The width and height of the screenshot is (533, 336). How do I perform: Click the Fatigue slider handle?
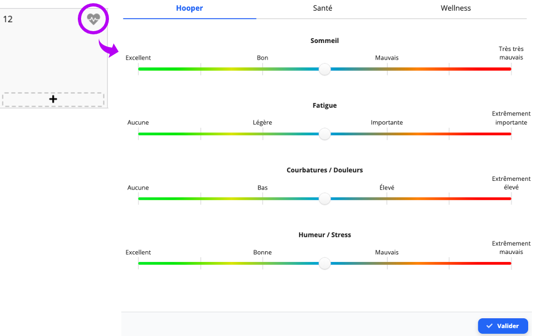click(325, 134)
